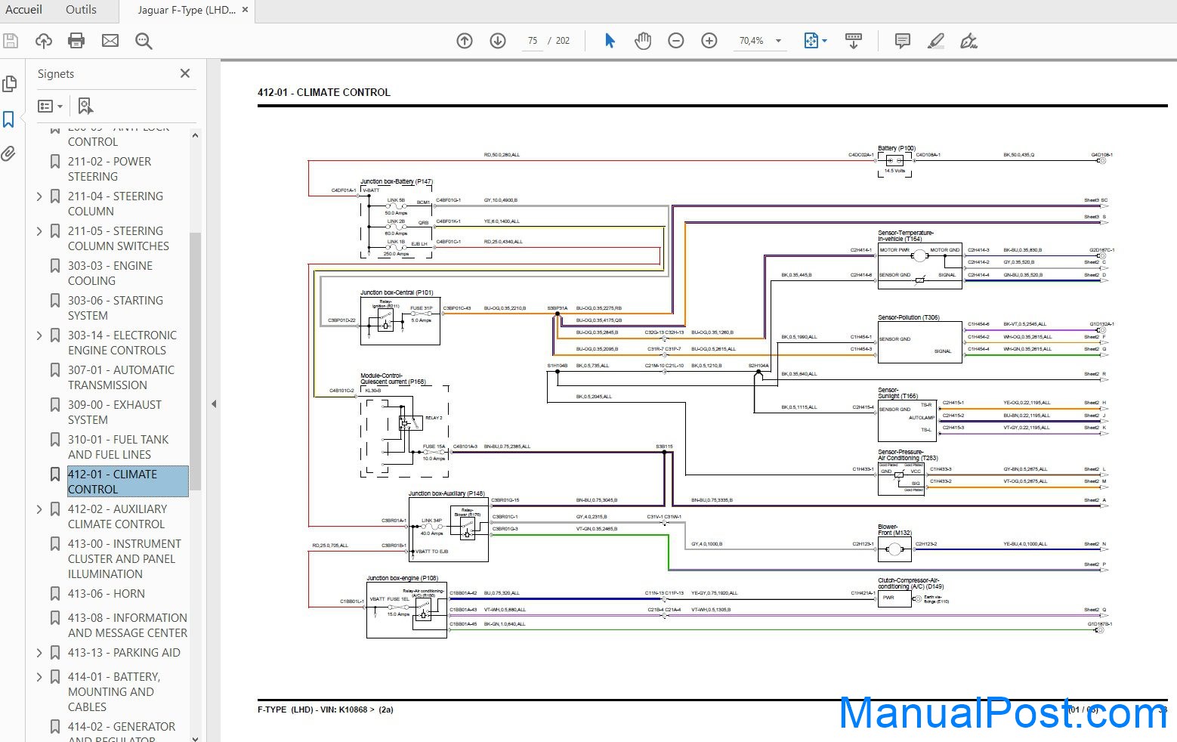
Task: Click Junction box-Central (P101) label
Action: coord(397,292)
